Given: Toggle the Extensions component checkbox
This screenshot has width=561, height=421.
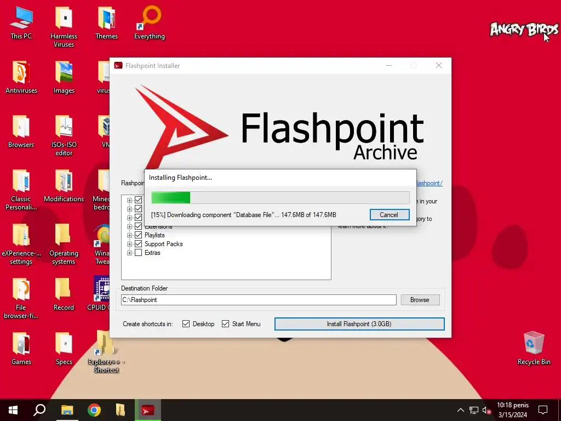Looking at the screenshot, I should (139, 226).
